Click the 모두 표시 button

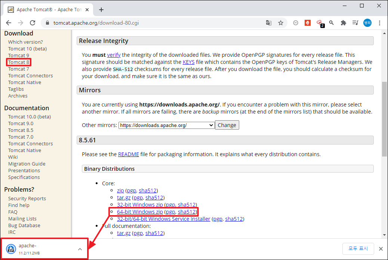click(x=358, y=248)
